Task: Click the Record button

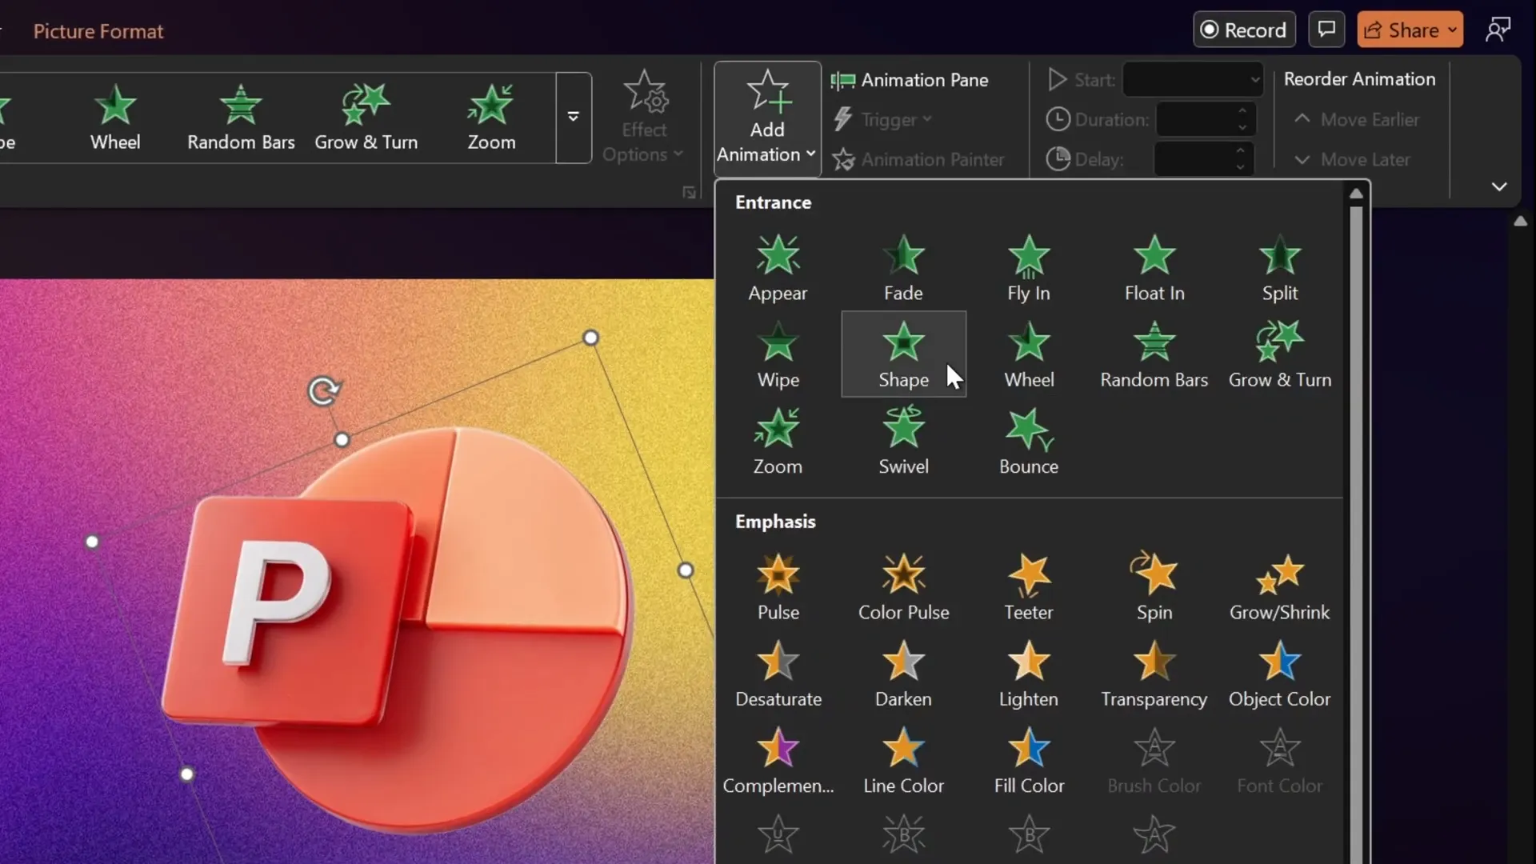Action: (1244, 30)
